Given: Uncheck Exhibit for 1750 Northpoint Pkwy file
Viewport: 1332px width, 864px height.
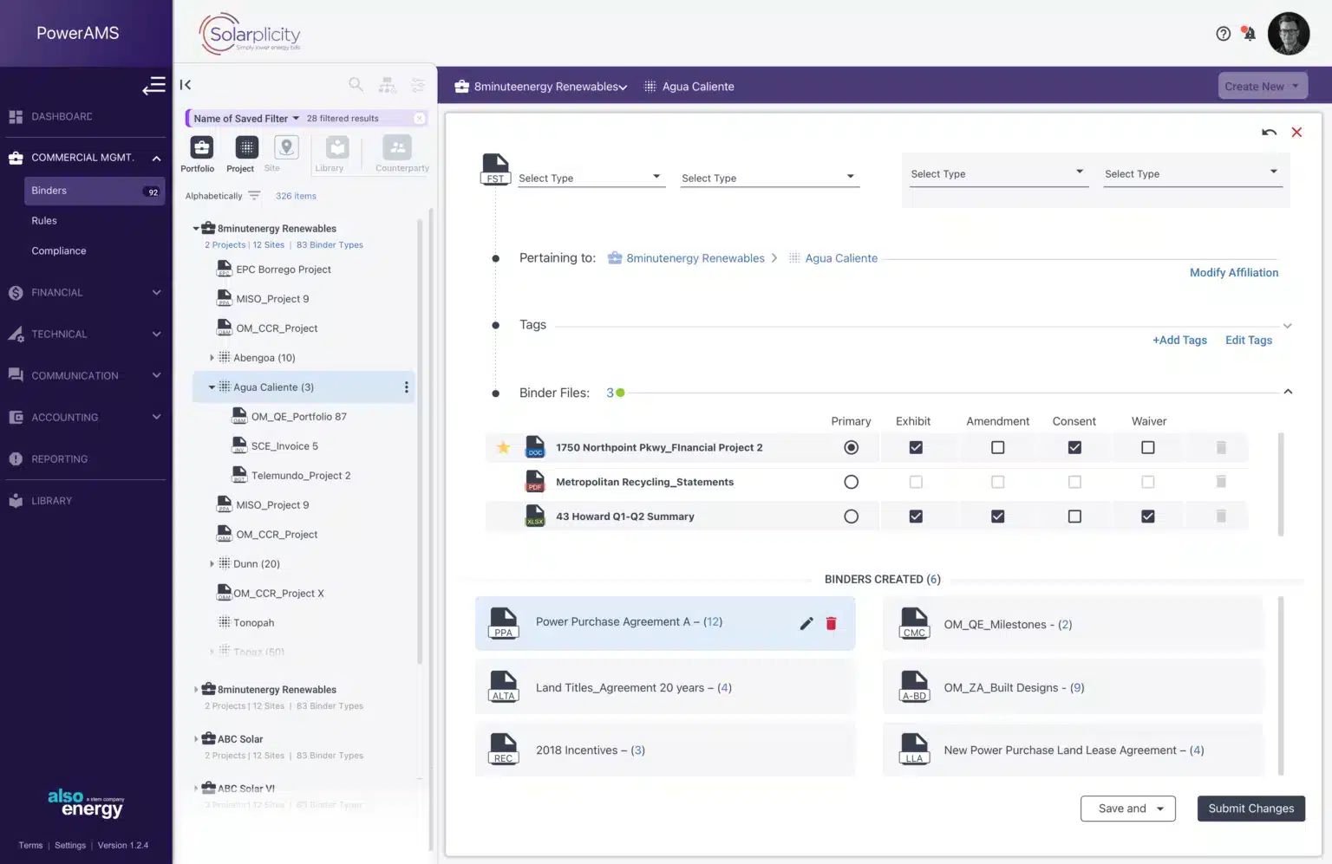Looking at the screenshot, I should point(916,447).
